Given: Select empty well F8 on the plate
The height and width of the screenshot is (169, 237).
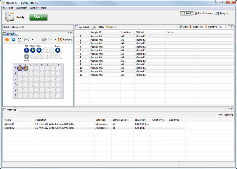Looking at the screenshot, I should point(58,95).
